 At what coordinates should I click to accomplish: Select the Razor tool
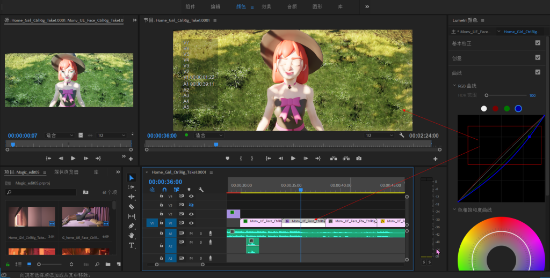pos(131,206)
